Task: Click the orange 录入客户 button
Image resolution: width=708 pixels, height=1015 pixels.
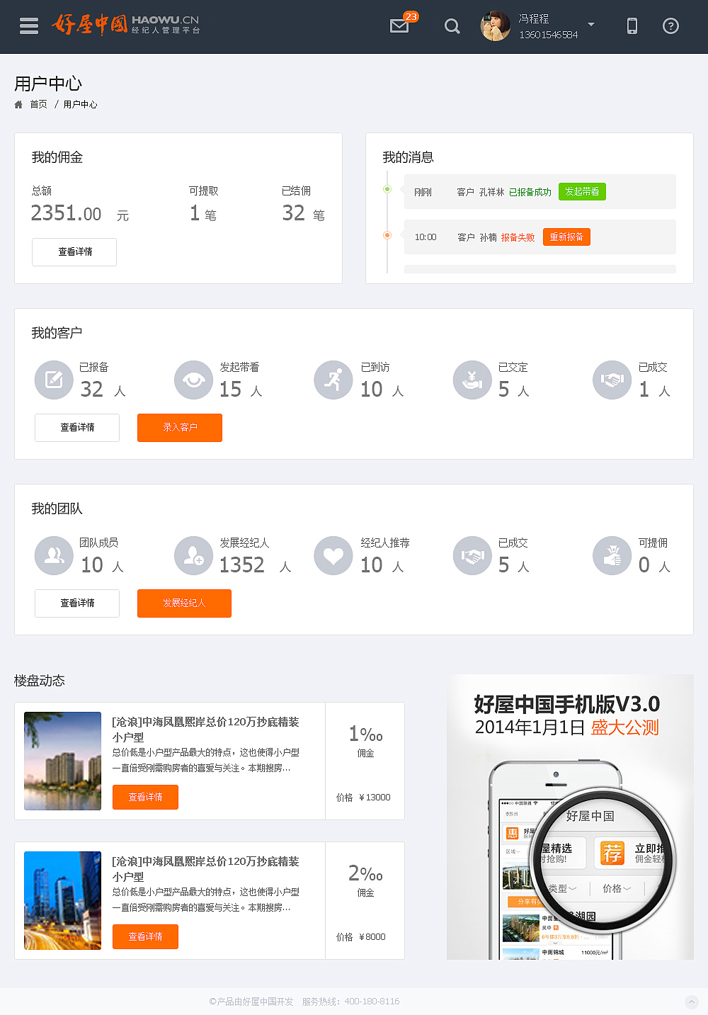Action: (x=179, y=428)
